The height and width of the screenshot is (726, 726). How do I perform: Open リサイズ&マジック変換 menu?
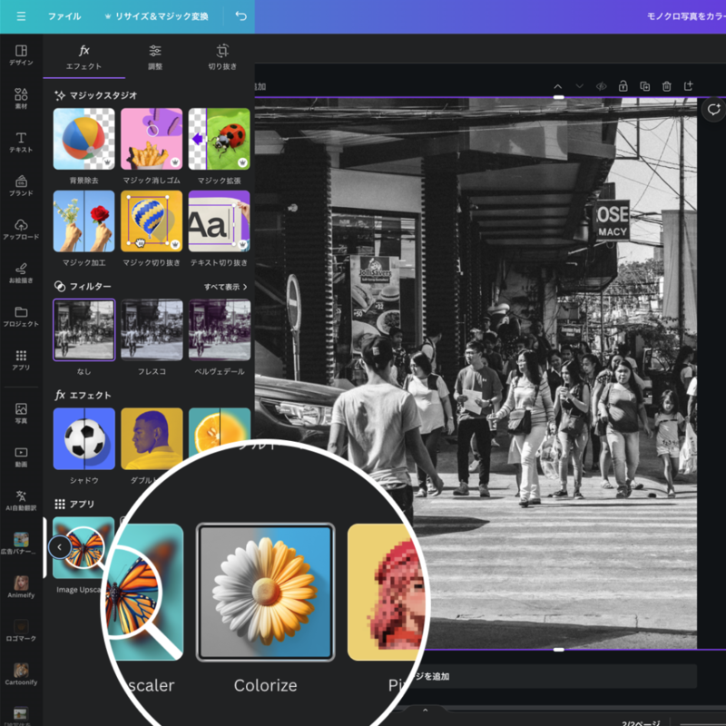[156, 16]
